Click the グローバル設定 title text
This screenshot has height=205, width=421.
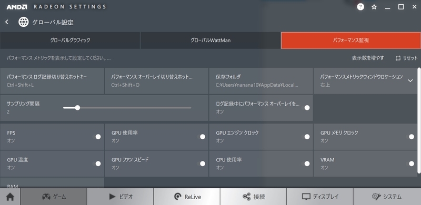53,22
